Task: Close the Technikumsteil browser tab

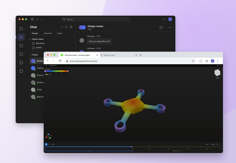Action: tap(97, 55)
